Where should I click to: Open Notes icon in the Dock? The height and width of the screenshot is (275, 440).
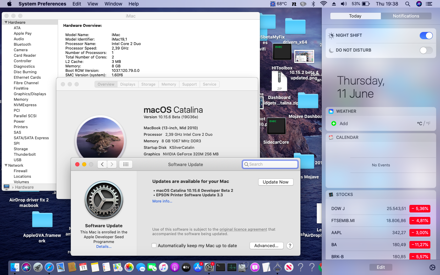tap(95, 267)
